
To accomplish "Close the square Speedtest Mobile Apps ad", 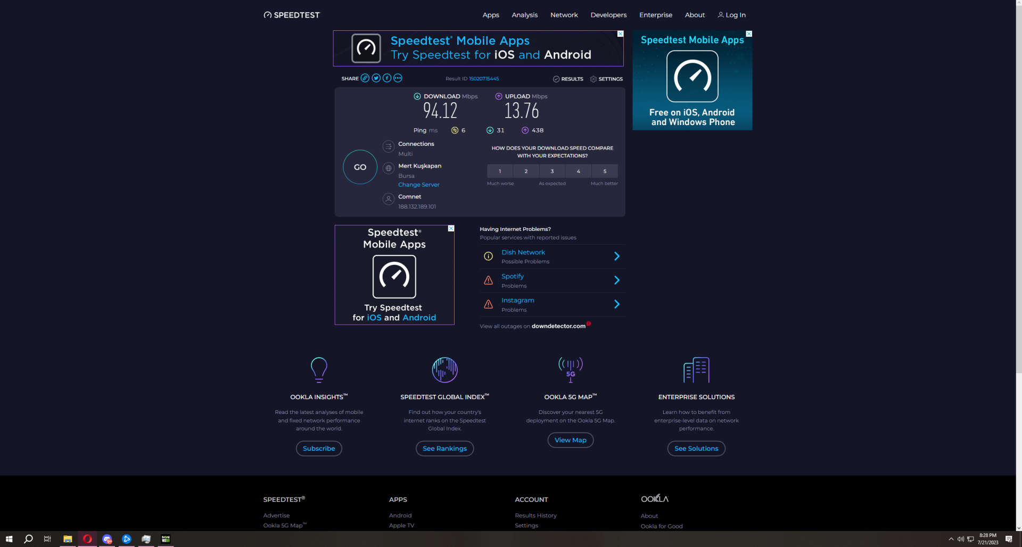I will tap(451, 228).
